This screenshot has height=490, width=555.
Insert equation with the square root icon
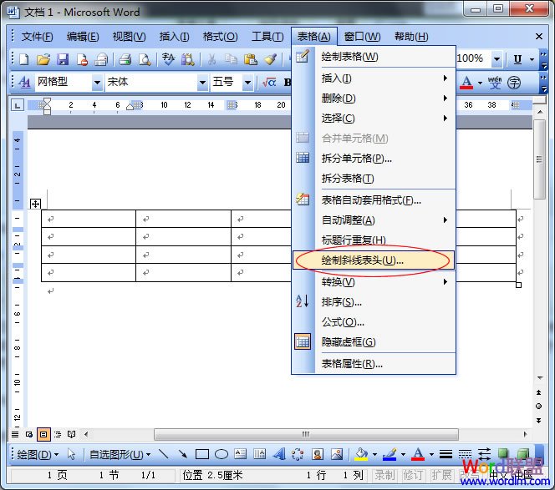point(269,83)
